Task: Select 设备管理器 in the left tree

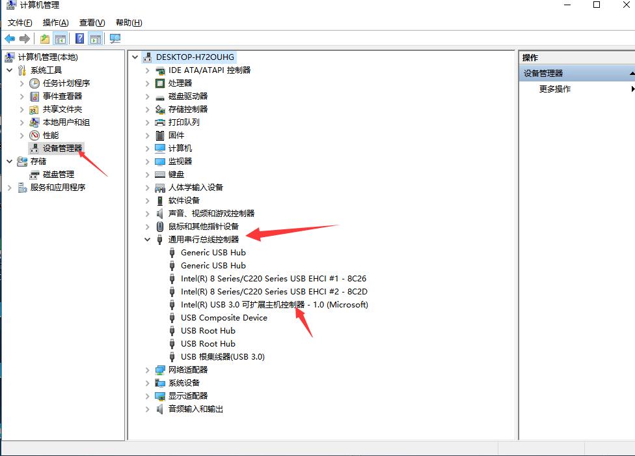Action: [x=62, y=149]
